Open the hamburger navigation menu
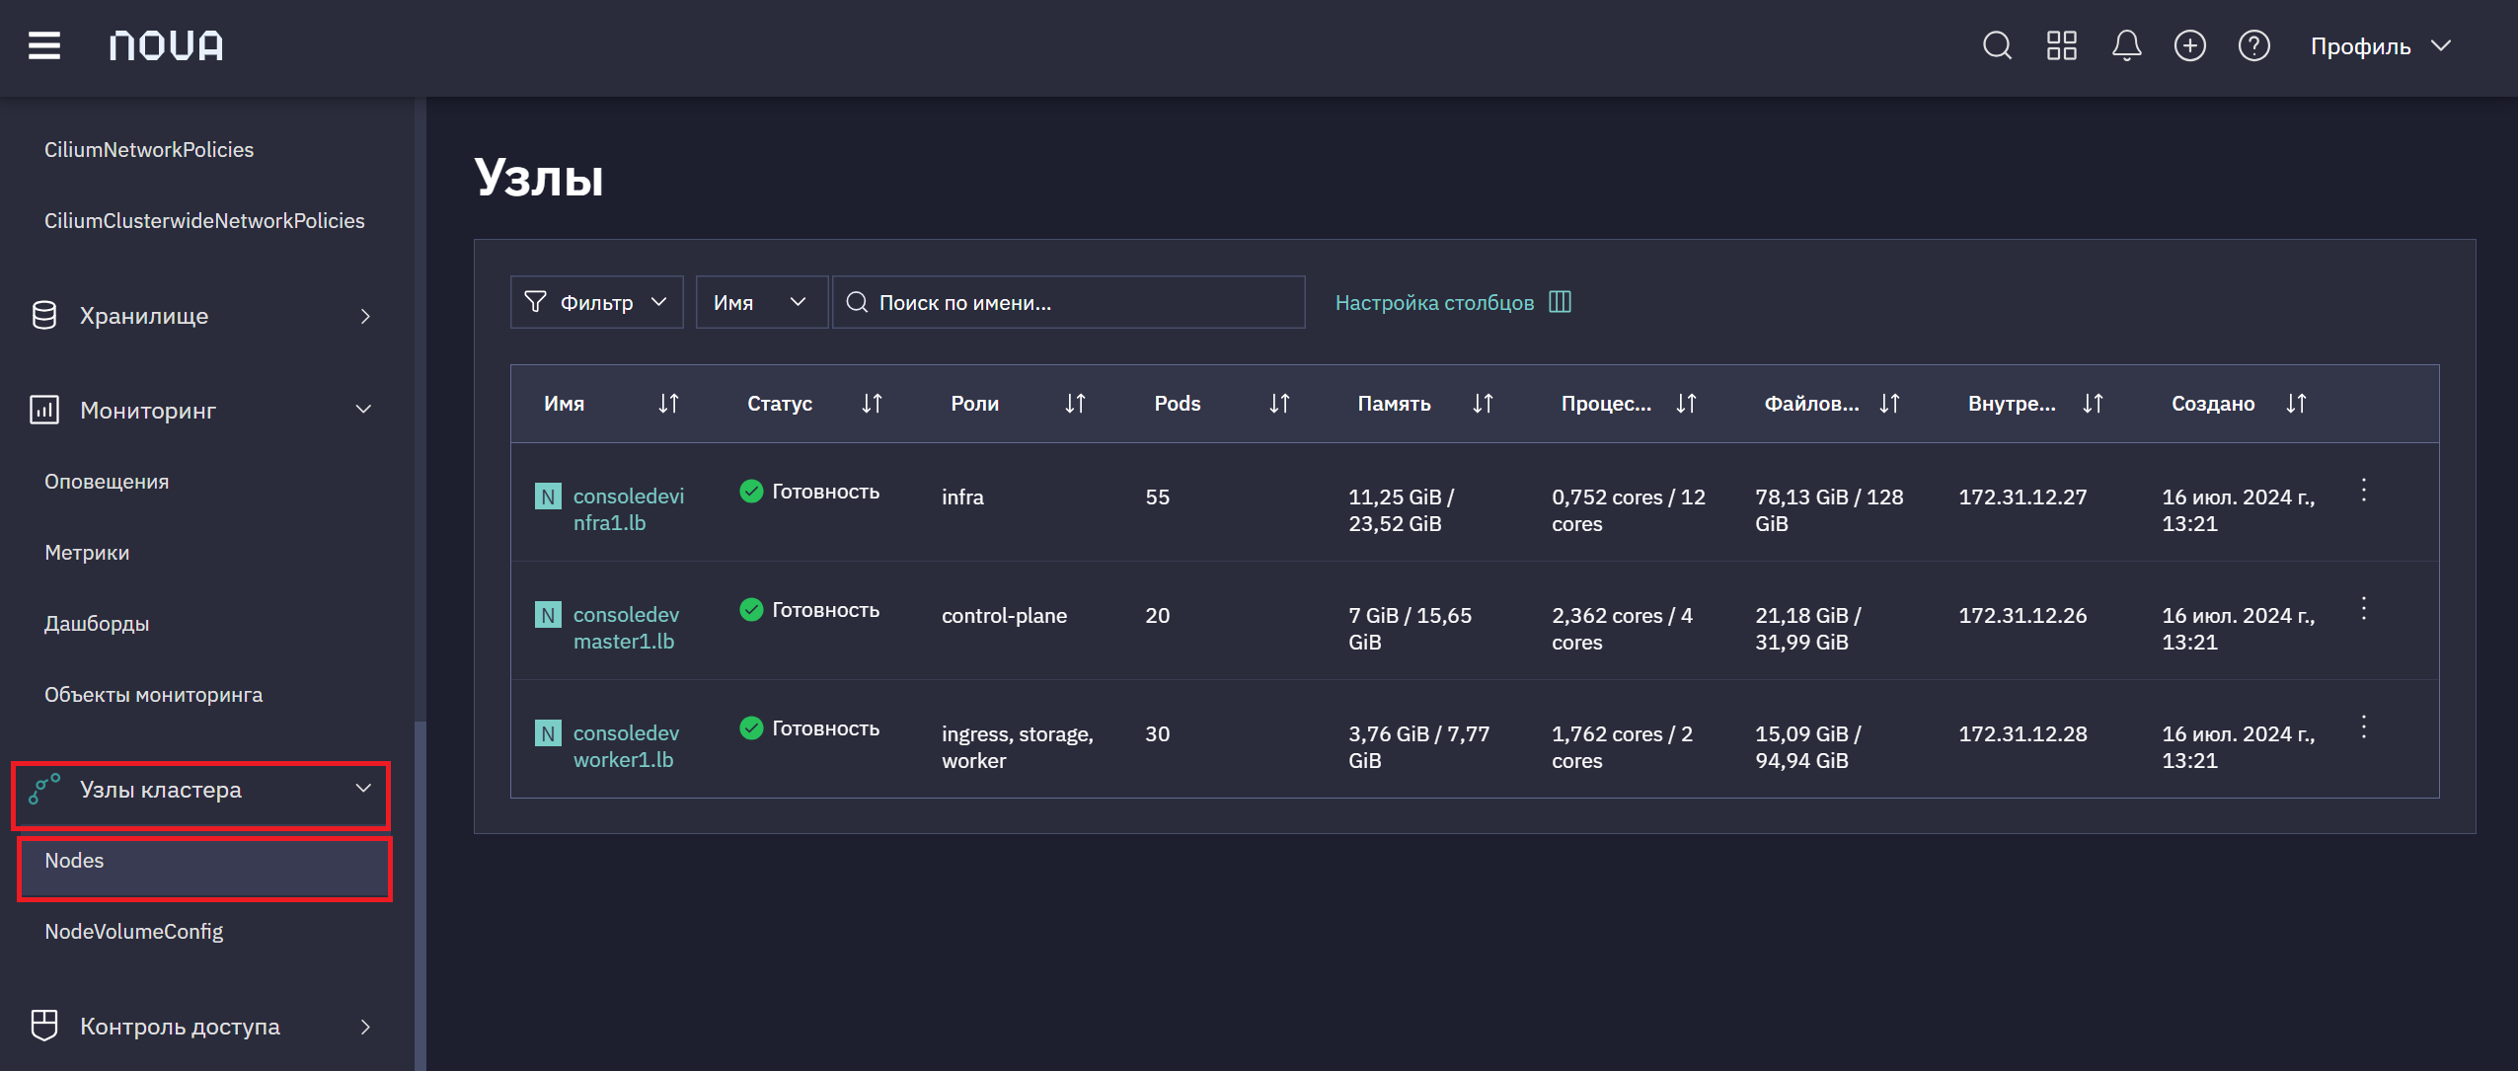This screenshot has height=1071, width=2518. coord(44,45)
